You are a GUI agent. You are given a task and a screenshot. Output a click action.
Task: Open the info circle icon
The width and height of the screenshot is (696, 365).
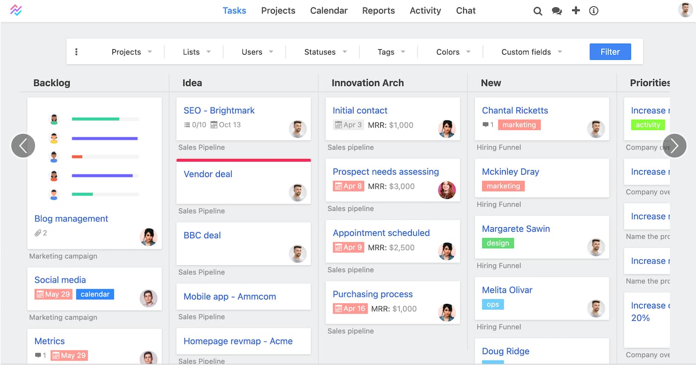(x=594, y=11)
